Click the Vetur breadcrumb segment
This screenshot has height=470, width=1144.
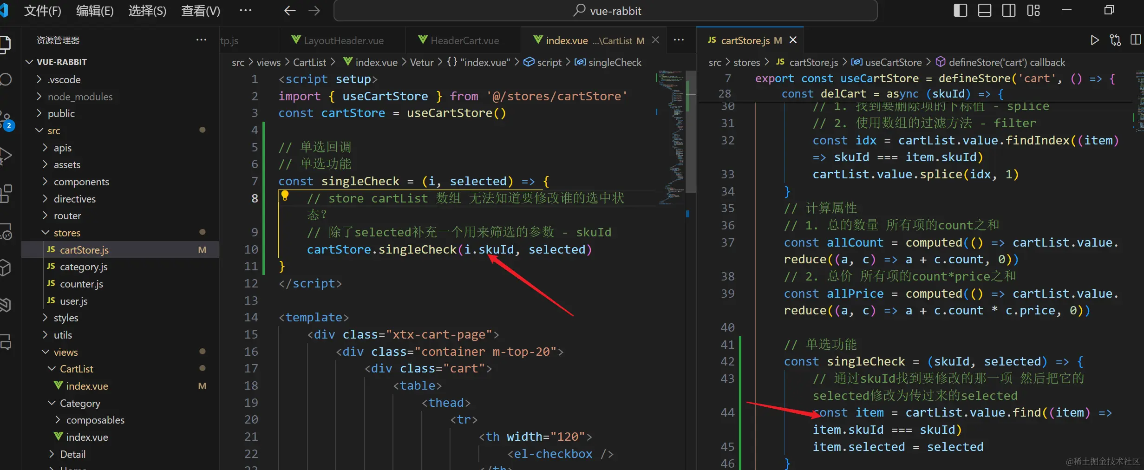(422, 62)
